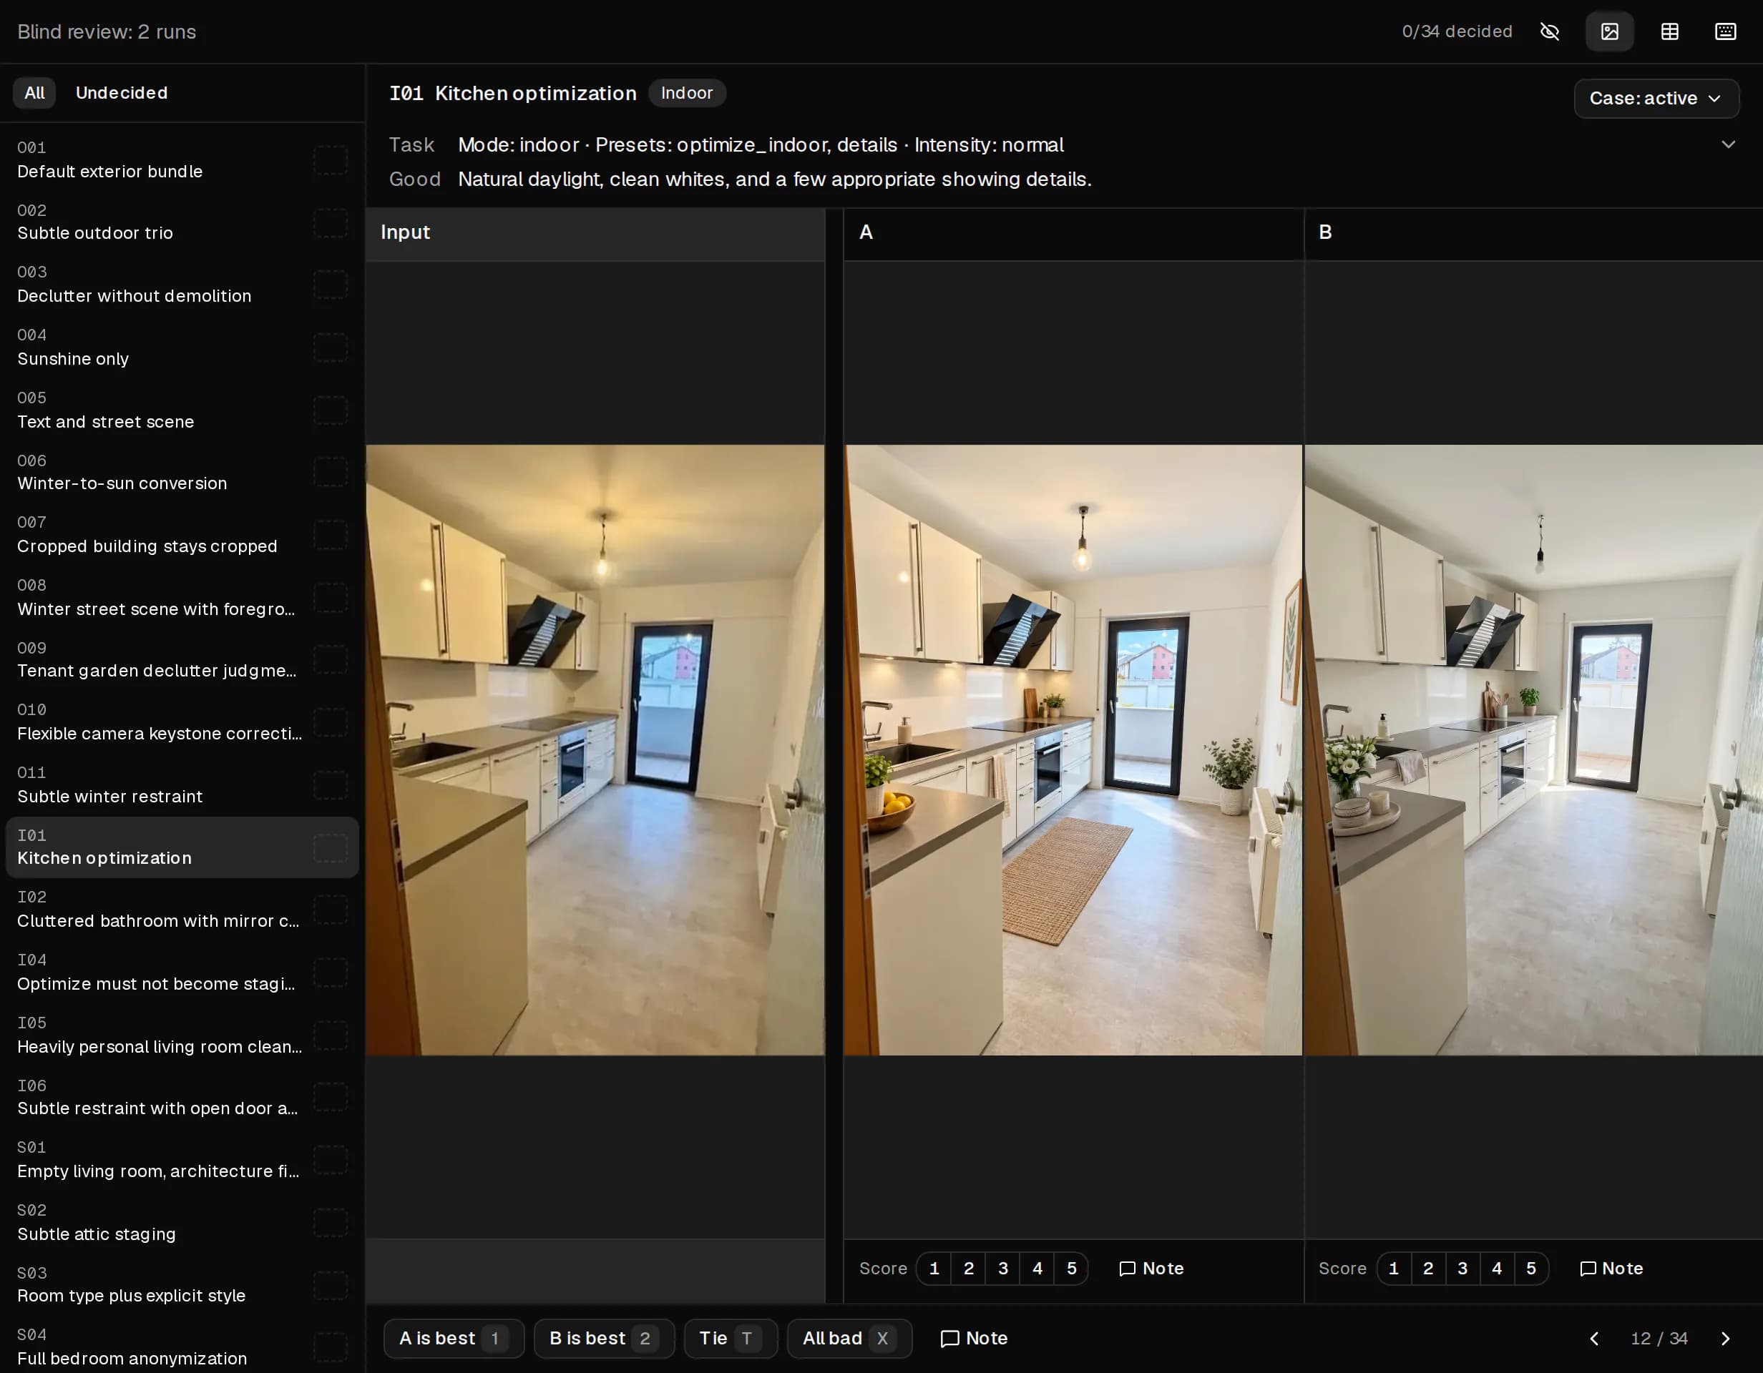Open case I05 Heavily personal living room
The image size is (1763, 1373).
click(182, 1035)
